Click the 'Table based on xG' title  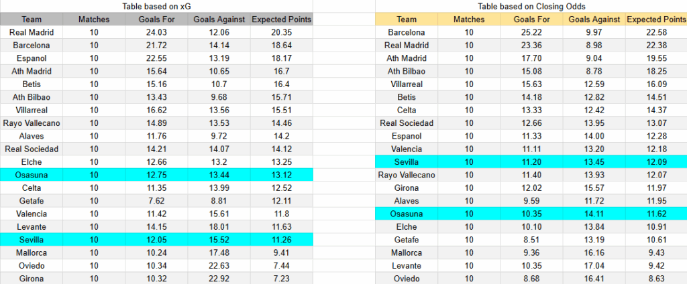(156, 6)
